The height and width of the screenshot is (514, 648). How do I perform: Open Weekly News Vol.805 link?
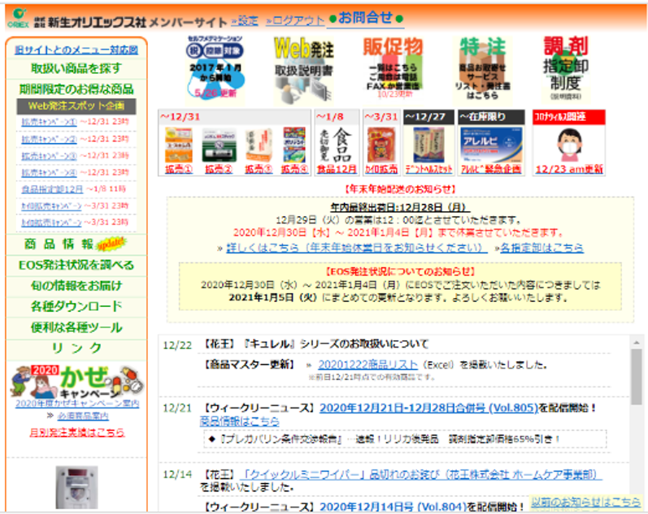(x=429, y=408)
